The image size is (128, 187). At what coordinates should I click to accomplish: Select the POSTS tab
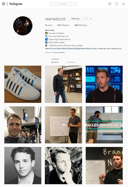[x=55, y=62]
